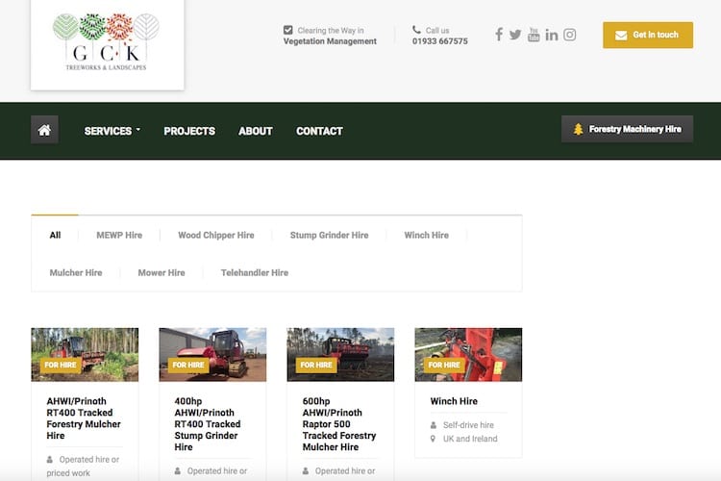Click the 400hp AHWI/Prinoth RT400 Stump Grinder title
This screenshot has width=721, height=481.
point(208,424)
